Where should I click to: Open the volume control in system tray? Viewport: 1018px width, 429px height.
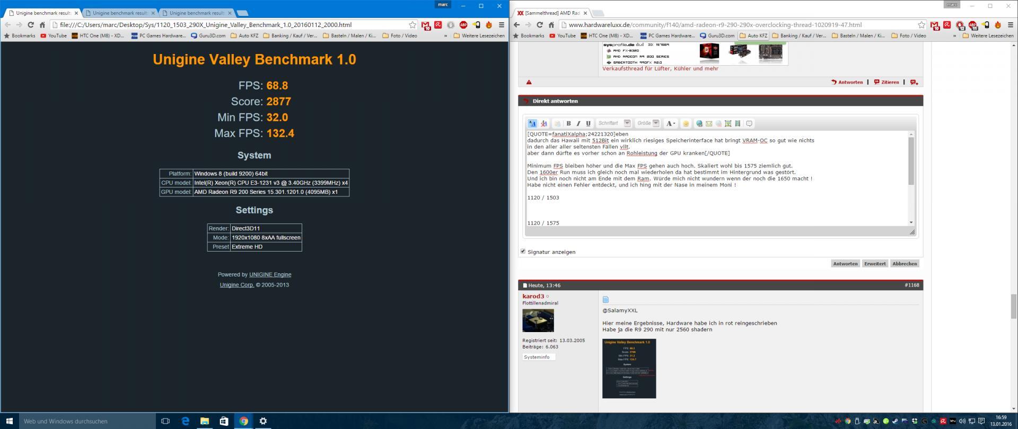[962, 422]
